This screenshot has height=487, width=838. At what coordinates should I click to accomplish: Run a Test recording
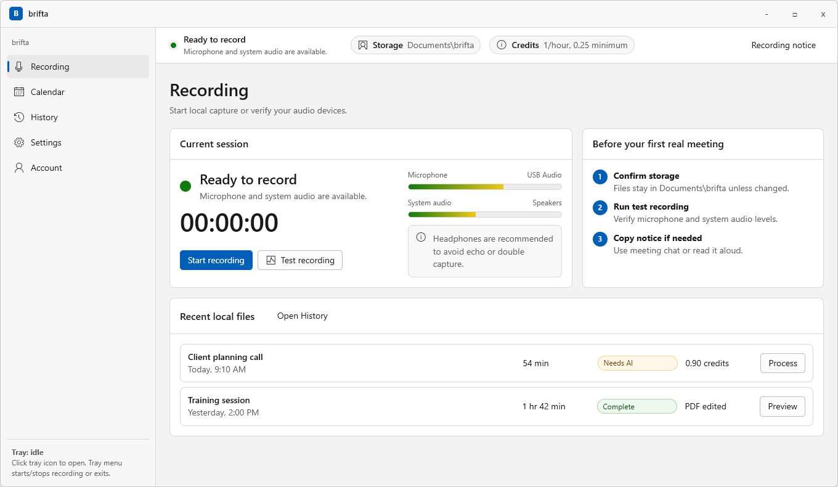click(x=300, y=260)
